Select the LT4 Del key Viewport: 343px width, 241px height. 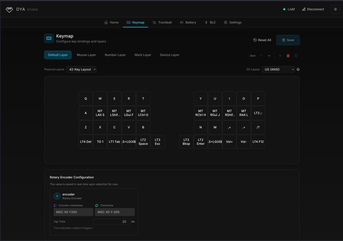click(86, 142)
